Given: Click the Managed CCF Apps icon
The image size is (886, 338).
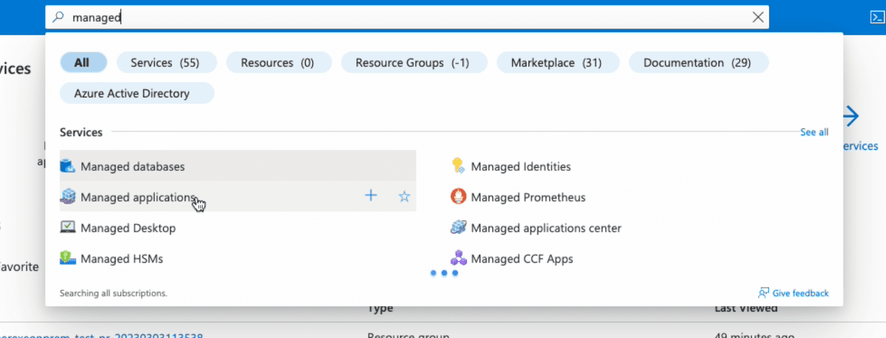Looking at the screenshot, I should tap(458, 259).
